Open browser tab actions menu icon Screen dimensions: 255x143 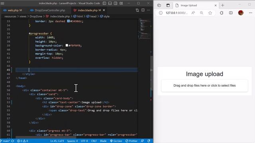click(168, 5)
